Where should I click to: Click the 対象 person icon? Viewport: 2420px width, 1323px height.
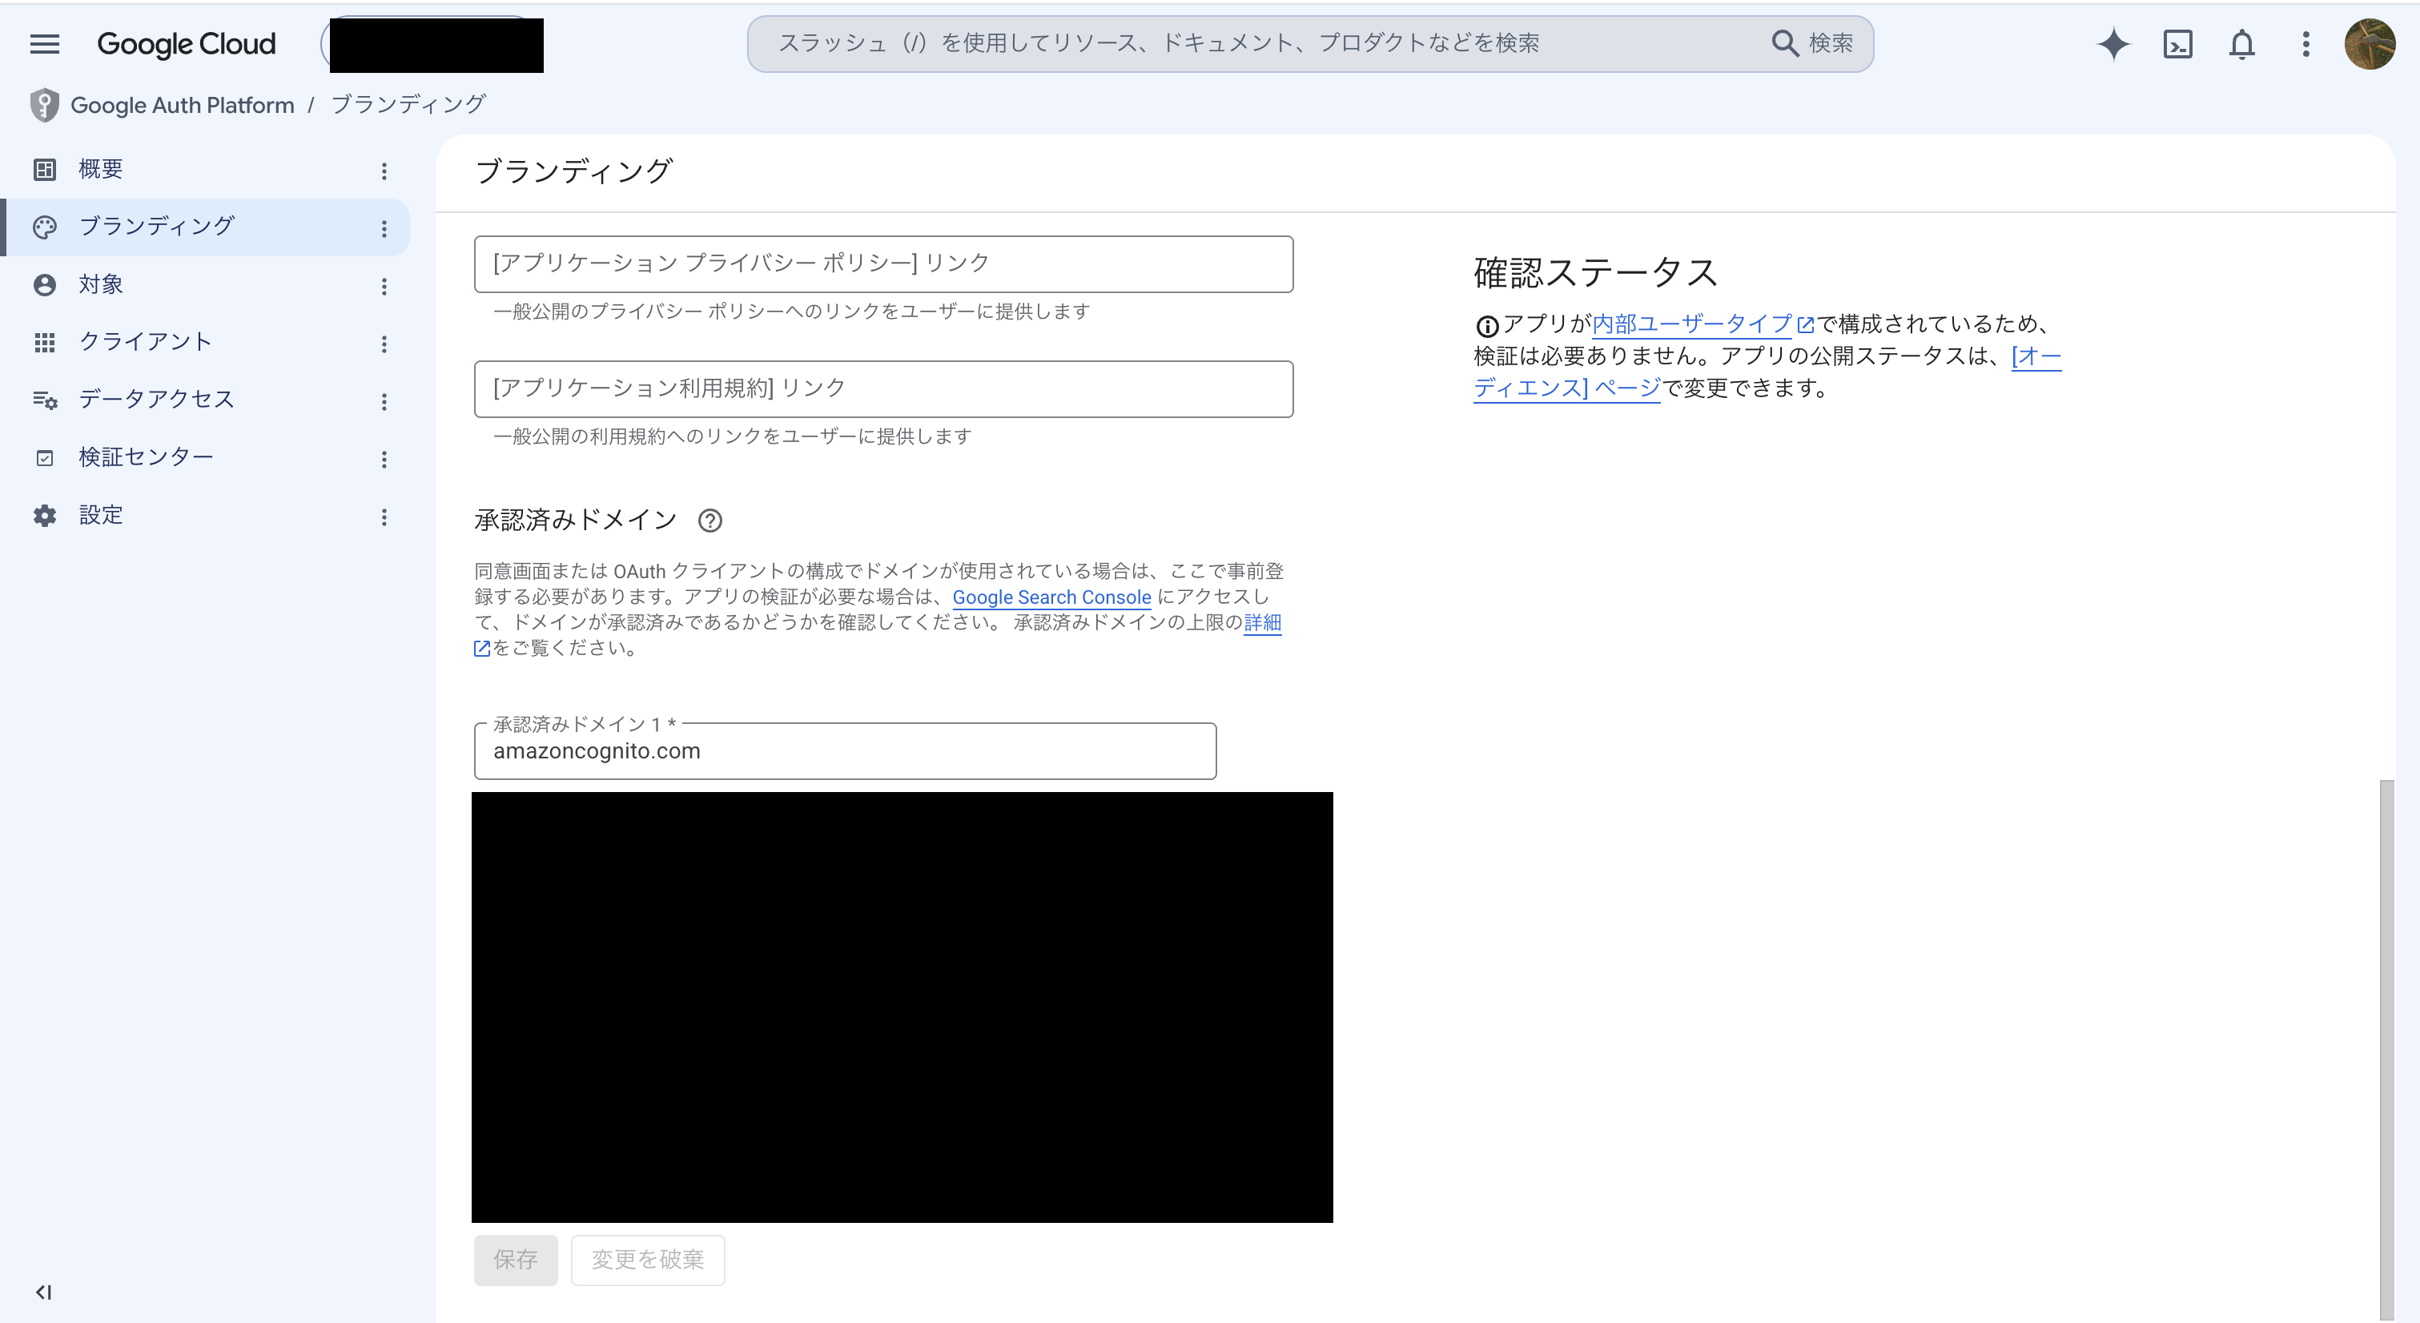pyautogui.click(x=44, y=285)
